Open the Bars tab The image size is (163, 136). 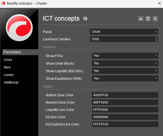7,67
